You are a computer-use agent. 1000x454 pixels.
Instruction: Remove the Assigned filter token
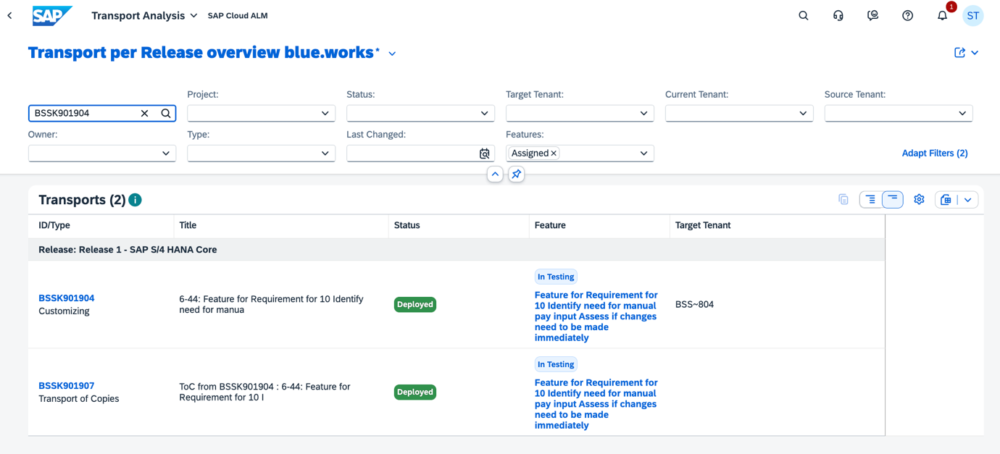[x=553, y=153]
